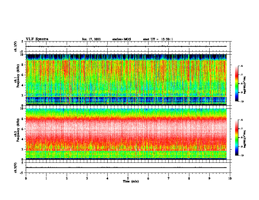The image size is (259, 200).
Task: Click time axis tick label 0
Action: [x=26, y=178]
